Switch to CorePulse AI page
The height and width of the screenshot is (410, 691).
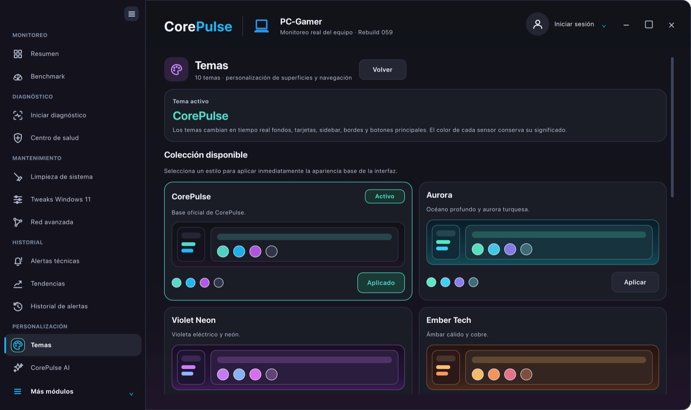click(73, 368)
